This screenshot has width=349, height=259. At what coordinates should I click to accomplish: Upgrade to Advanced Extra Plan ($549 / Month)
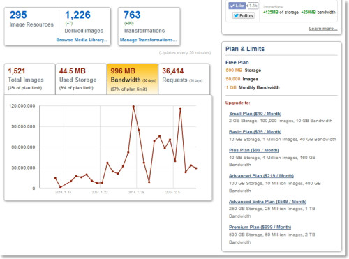point(268,202)
